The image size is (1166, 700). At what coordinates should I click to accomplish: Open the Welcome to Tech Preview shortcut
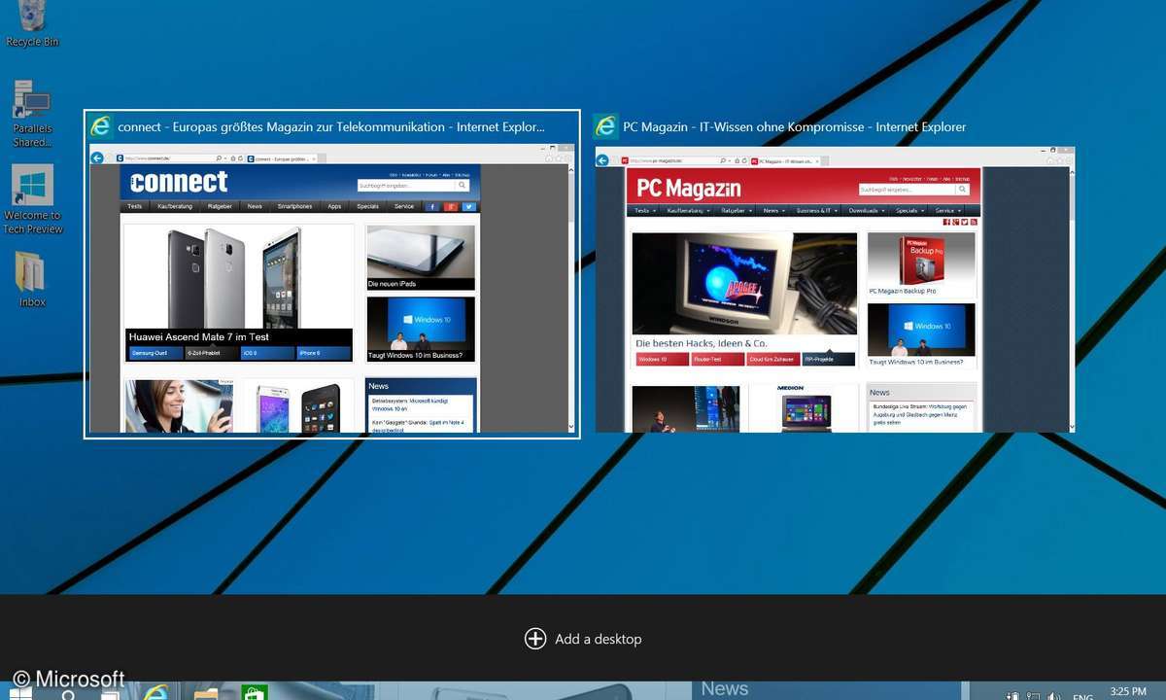pyautogui.click(x=32, y=199)
